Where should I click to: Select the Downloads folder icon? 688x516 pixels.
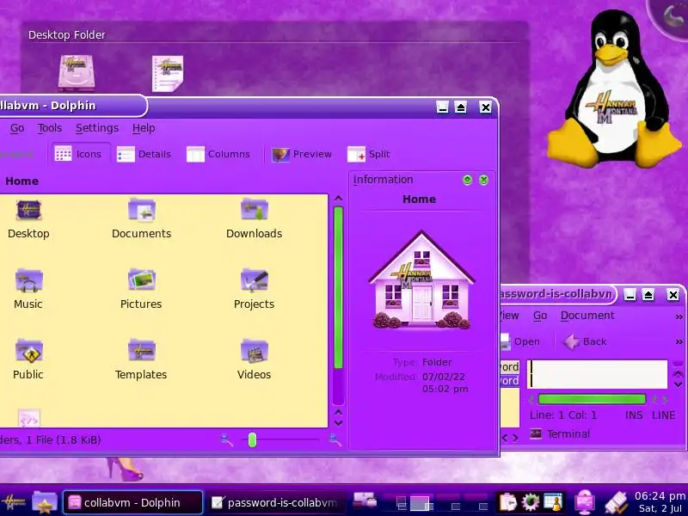click(x=254, y=219)
